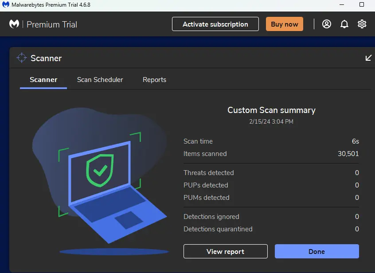The width and height of the screenshot is (375, 273).
Task: Open the account profile icon
Action: click(326, 24)
